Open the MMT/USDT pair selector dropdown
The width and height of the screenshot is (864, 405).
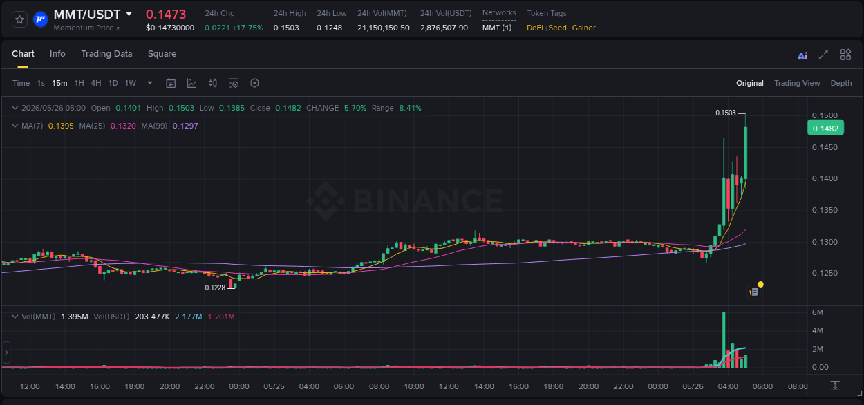129,14
